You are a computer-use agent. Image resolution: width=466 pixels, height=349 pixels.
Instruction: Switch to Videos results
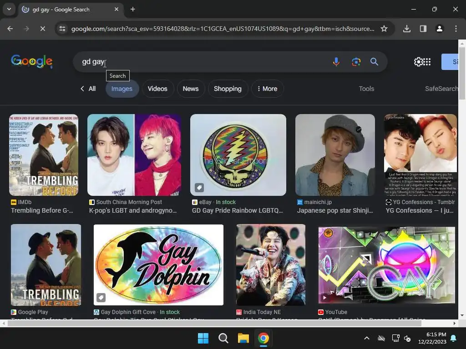[x=157, y=89]
